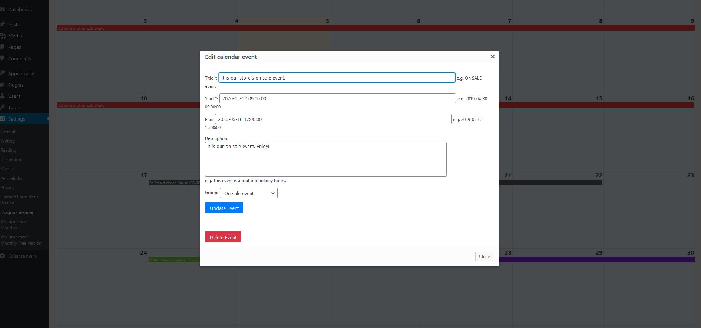This screenshot has height=328, width=701.
Task: Click the day number 17 on the calendar
Action: [143, 175]
